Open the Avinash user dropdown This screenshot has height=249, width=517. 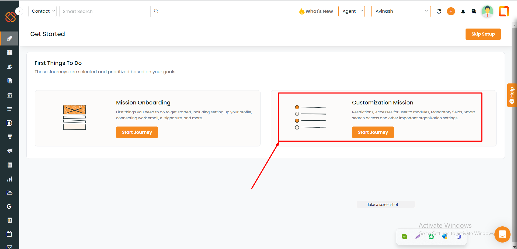pyautogui.click(x=401, y=11)
